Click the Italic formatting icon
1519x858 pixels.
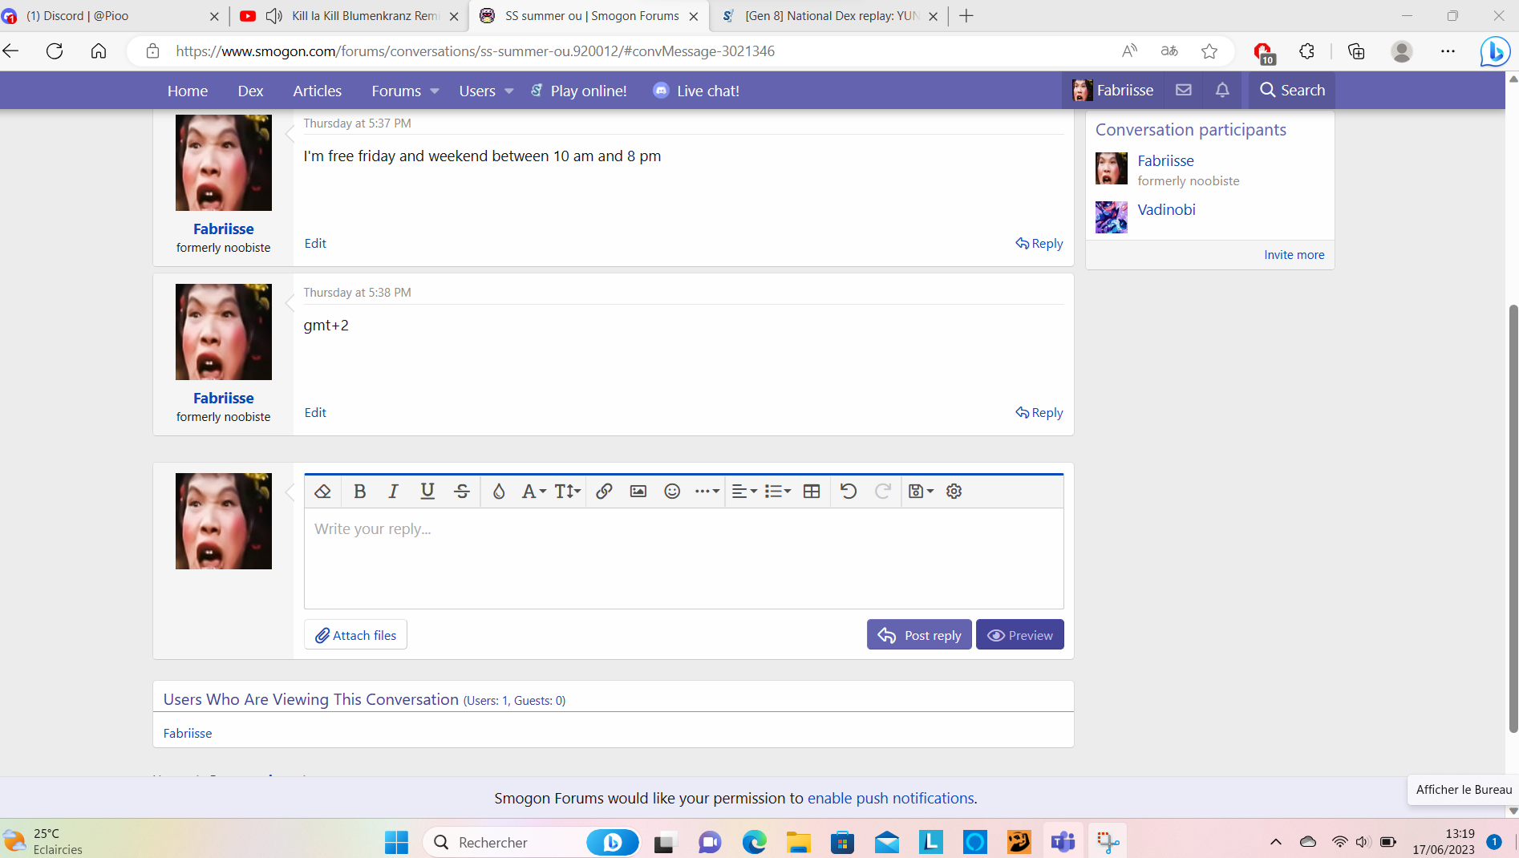[393, 492]
